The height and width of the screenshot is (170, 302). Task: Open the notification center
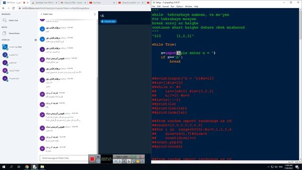[x=297, y=167]
